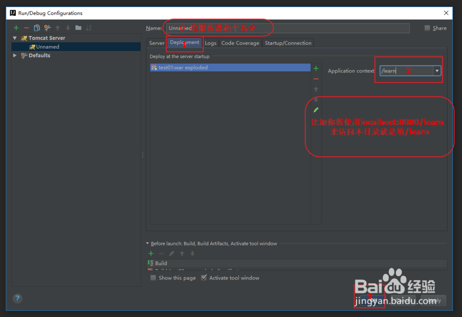Image resolution: width=462 pixels, height=317 pixels.
Task: Move before-launch task up arrow
Action: pos(182,253)
